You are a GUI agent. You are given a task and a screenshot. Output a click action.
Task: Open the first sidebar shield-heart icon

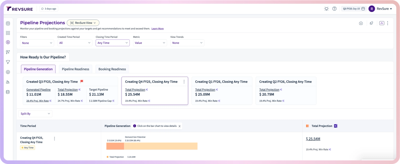click(8, 24)
